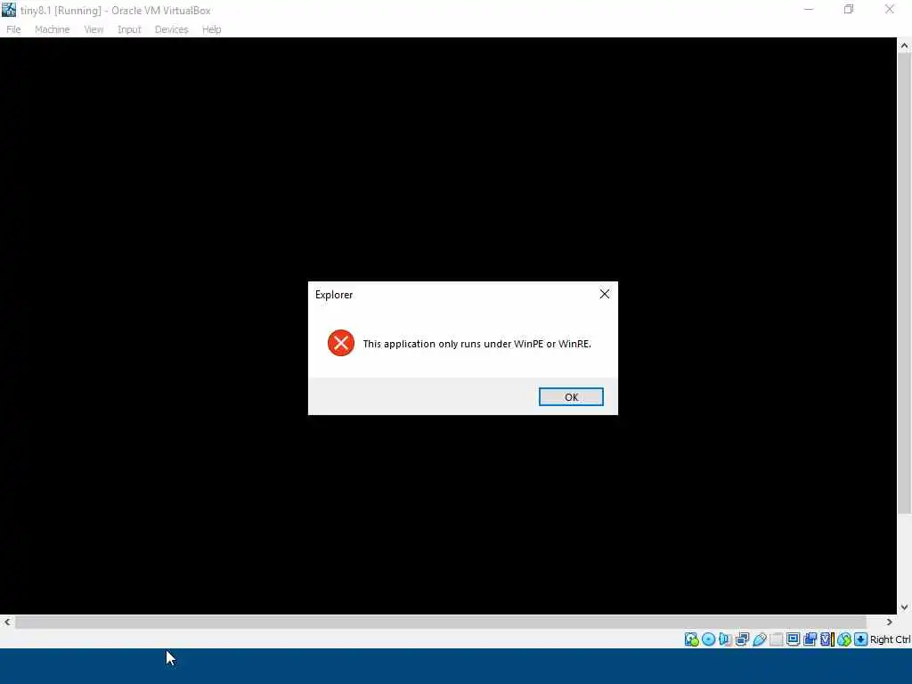The height and width of the screenshot is (684, 912).
Task: Click the vertical scrollbar up arrow
Action: (904, 46)
